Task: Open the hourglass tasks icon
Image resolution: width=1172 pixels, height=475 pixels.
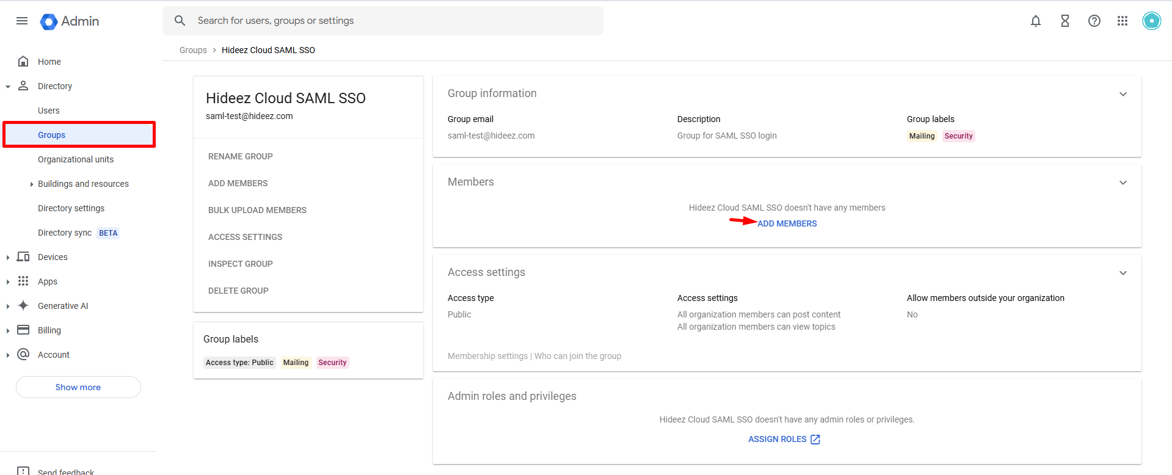Action: click(x=1065, y=21)
